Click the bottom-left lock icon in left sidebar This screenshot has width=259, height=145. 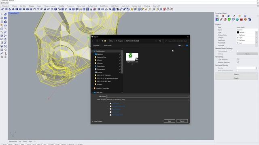(x=2, y=57)
